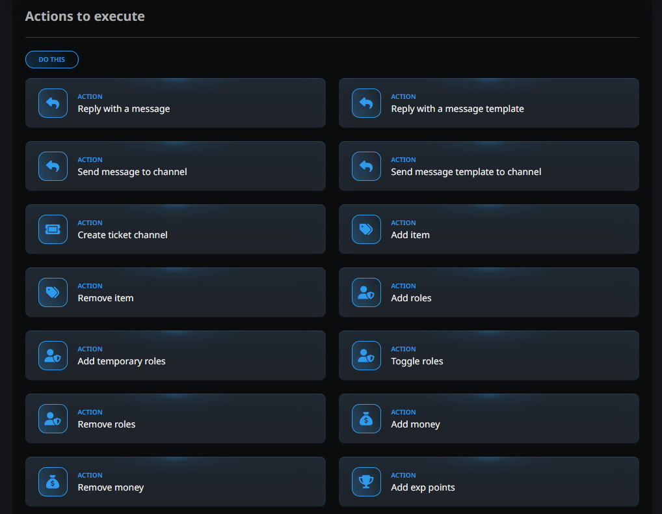662x514 pixels.
Task: Click the Create ticket channel label
Action: coord(122,235)
